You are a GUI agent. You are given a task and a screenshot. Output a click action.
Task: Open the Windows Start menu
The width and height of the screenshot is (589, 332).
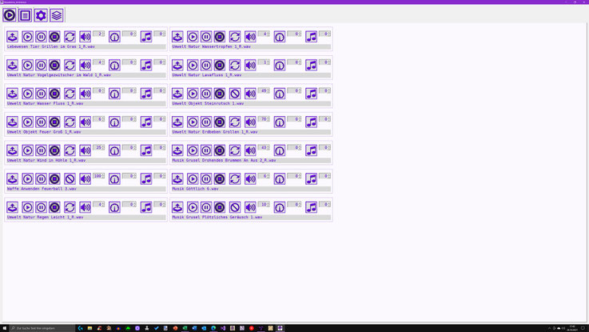[5, 328]
